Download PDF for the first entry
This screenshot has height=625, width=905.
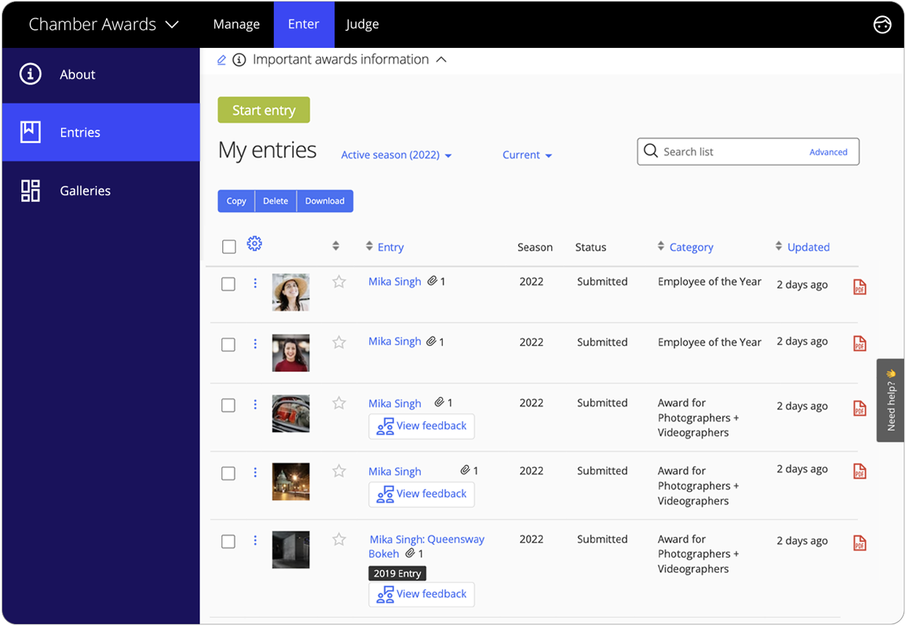[x=859, y=287]
